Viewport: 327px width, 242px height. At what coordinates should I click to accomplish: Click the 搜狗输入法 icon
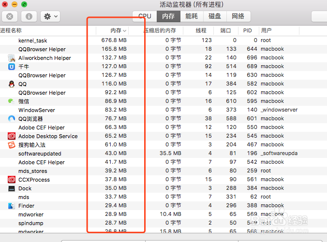coord(12,145)
